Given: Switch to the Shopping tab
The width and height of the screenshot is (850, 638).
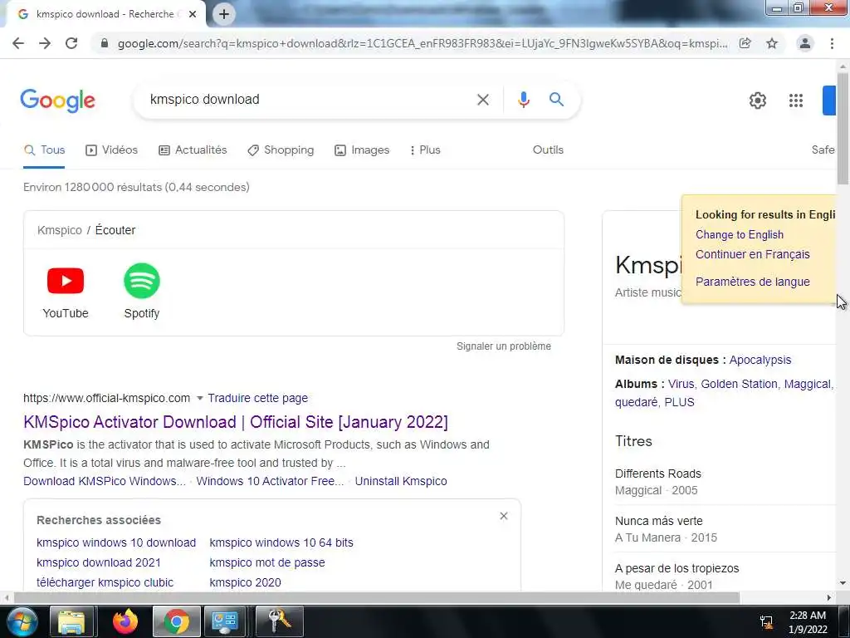Looking at the screenshot, I should point(281,150).
